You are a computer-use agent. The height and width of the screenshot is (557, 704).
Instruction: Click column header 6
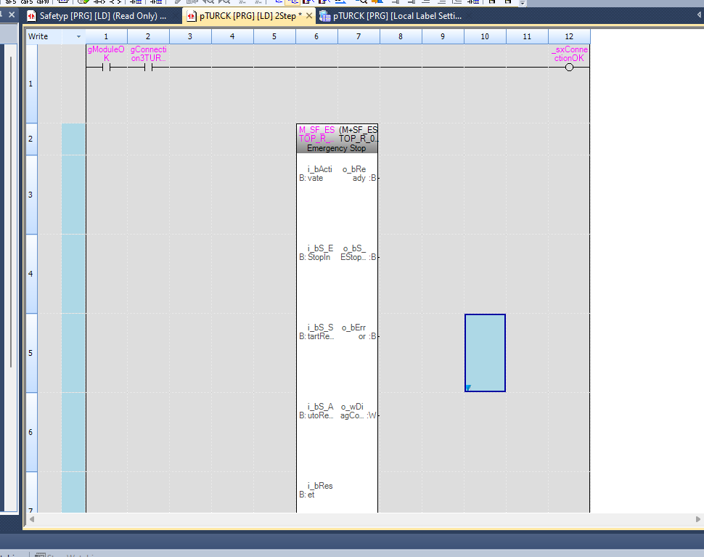(x=316, y=36)
